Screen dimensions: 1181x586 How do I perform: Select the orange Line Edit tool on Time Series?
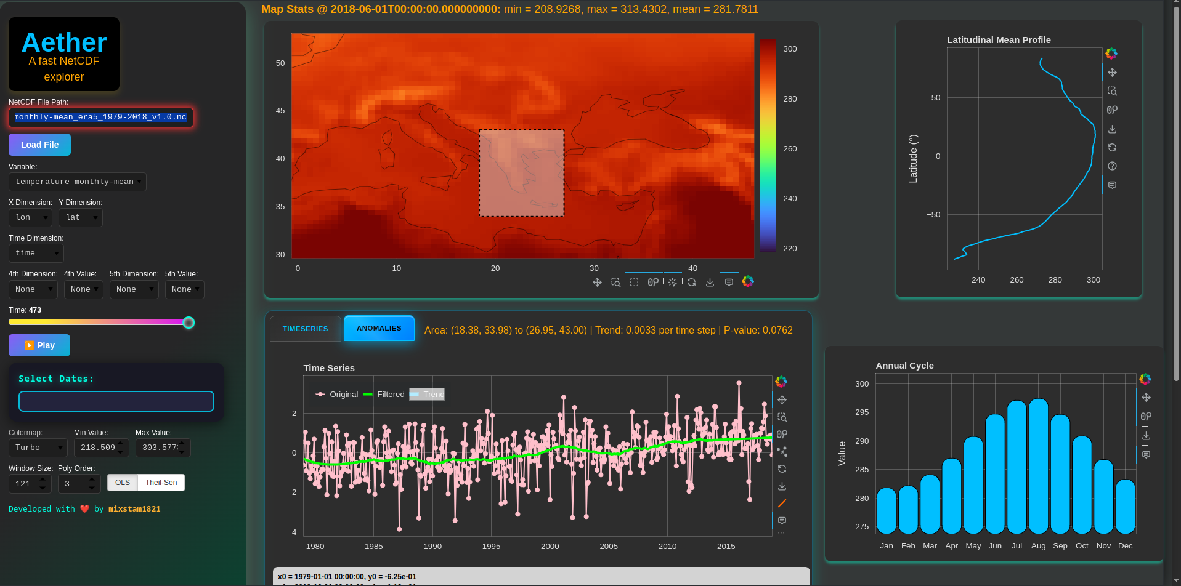(x=782, y=504)
